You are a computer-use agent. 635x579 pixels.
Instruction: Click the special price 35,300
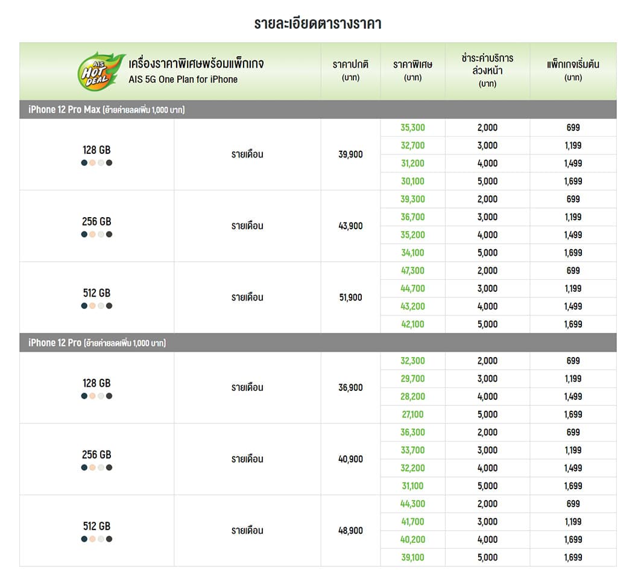(x=412, y=127)
